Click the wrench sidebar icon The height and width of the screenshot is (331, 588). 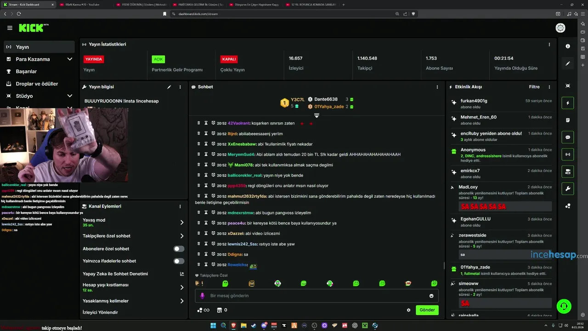568,188
